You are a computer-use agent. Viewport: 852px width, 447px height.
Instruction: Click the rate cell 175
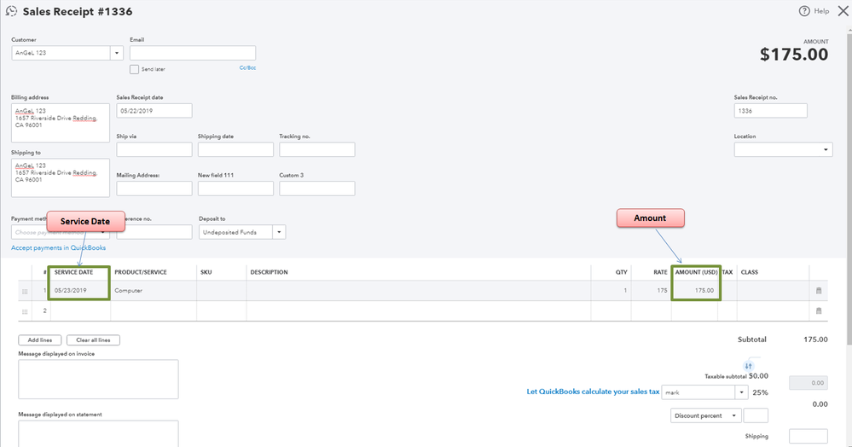[651, 290]
